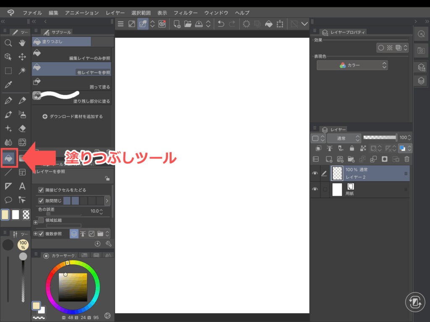Open the カラー expression color dropdown
Image resolution: width=430 pixels, height=322 pixels.
(x=352, y=65)
